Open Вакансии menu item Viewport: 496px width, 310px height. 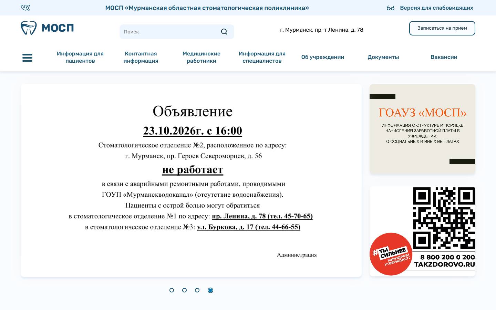[444, 57]
